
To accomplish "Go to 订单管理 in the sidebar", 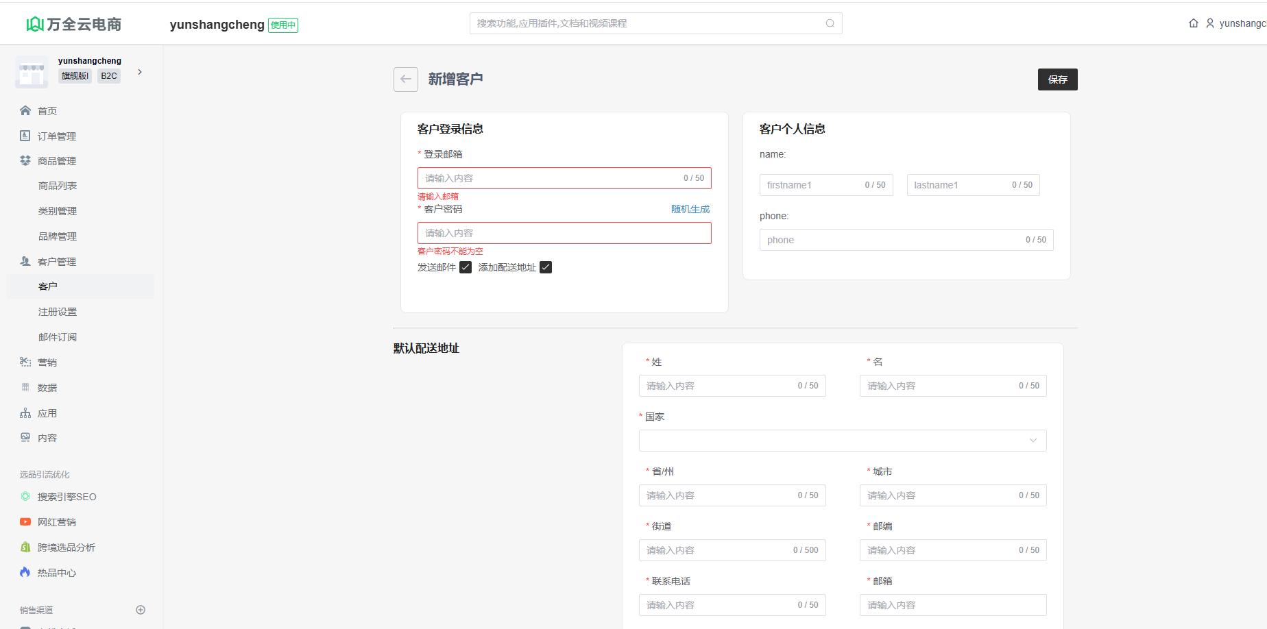I will (x=57, y=136).
